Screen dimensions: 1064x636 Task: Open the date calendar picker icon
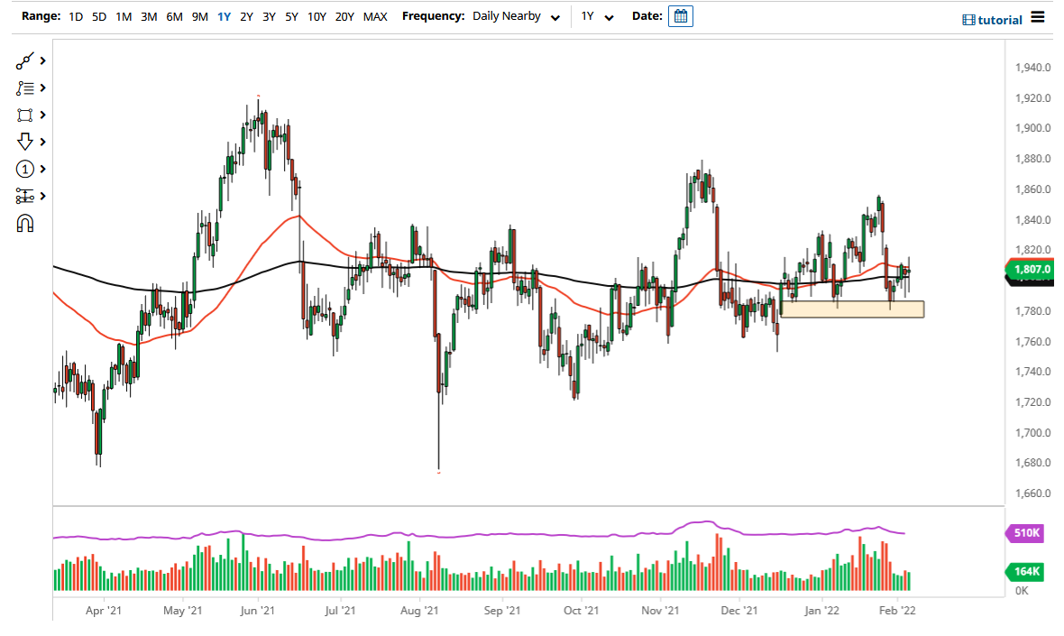pos(681,16)
